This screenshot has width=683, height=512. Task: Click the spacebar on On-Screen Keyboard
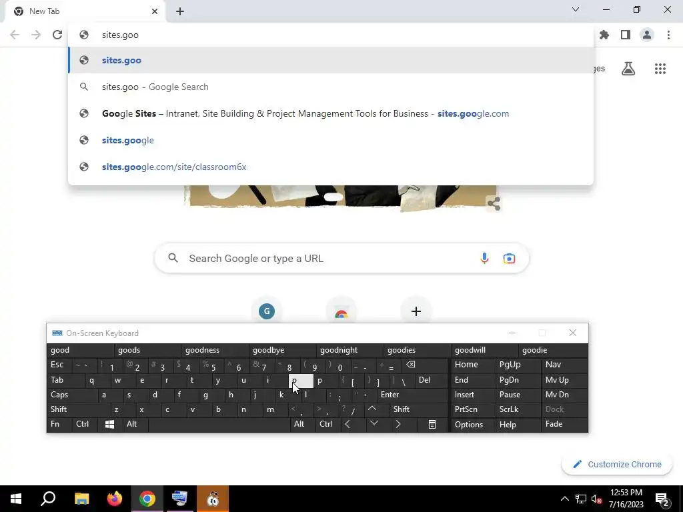pyautogui.click(x=219, y=424)
